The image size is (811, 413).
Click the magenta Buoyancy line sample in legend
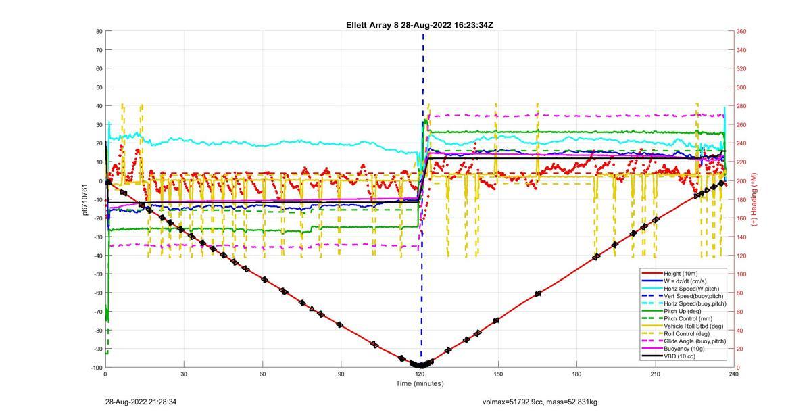pos(652,348)
